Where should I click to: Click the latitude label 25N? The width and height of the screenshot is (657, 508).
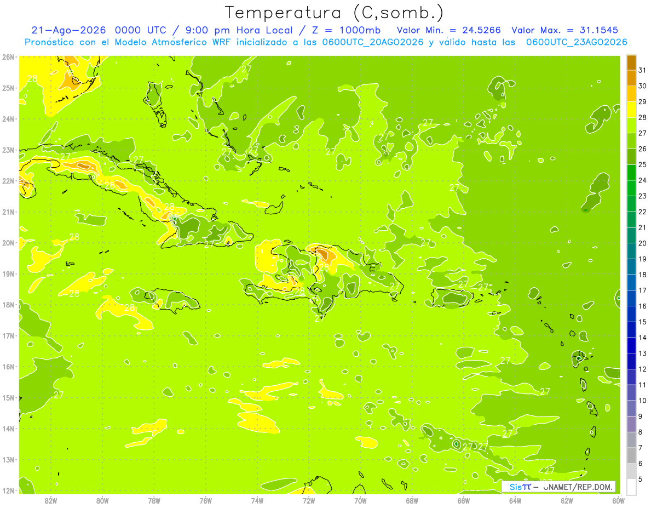click(8, 88)
